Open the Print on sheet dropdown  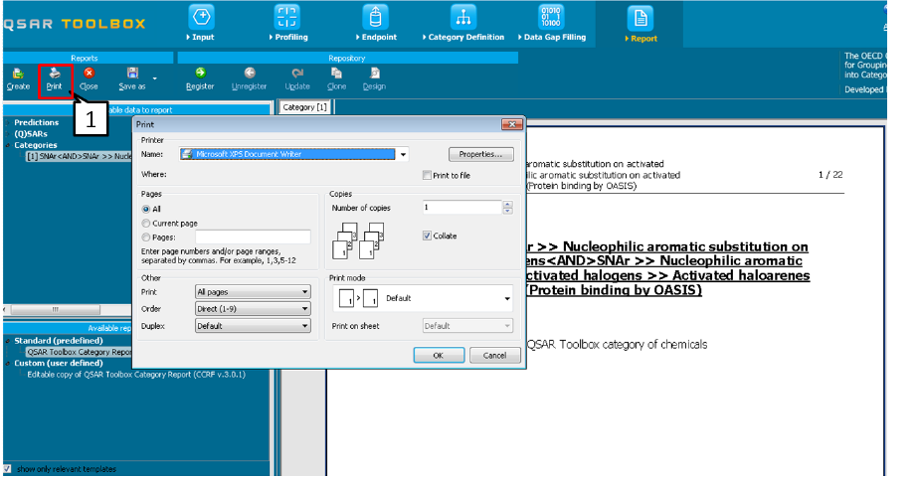click(467, 326)
